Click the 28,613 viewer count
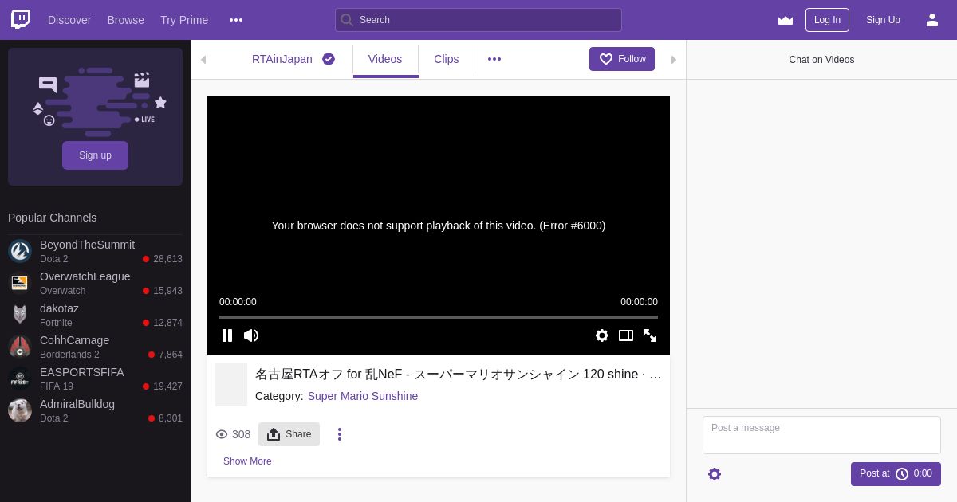The image size is (957, 502). tap(167, 259)
